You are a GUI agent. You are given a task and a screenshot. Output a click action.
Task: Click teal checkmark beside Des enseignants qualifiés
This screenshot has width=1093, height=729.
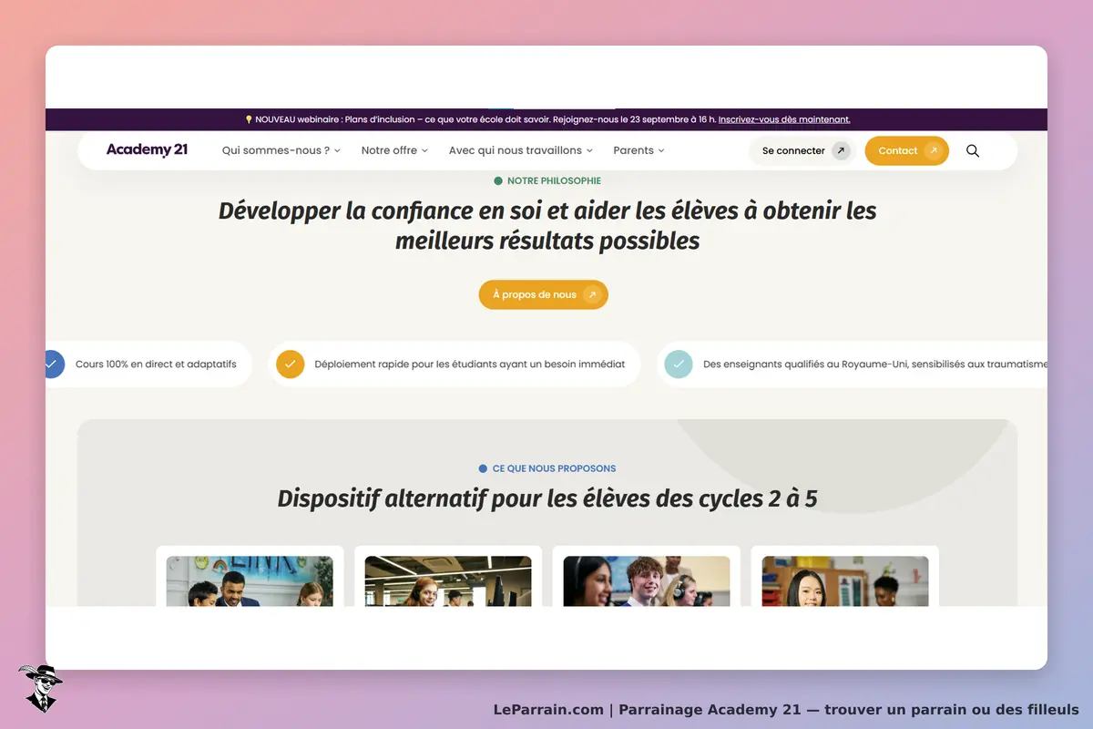click(679, 364)
